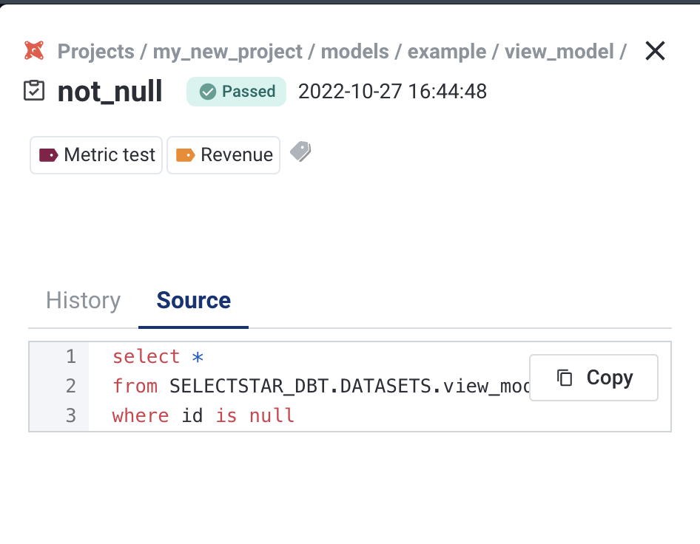Click the Revenue tag label
The width and height of the screenshot is (700, 544).
pos(236,155)
